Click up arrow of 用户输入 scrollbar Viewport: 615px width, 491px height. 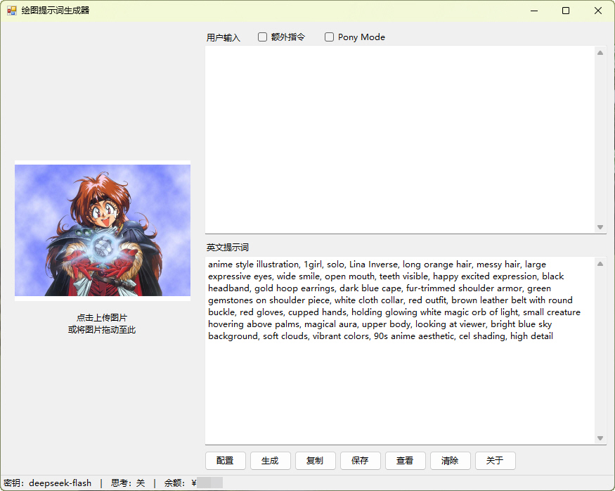(600, 53)
